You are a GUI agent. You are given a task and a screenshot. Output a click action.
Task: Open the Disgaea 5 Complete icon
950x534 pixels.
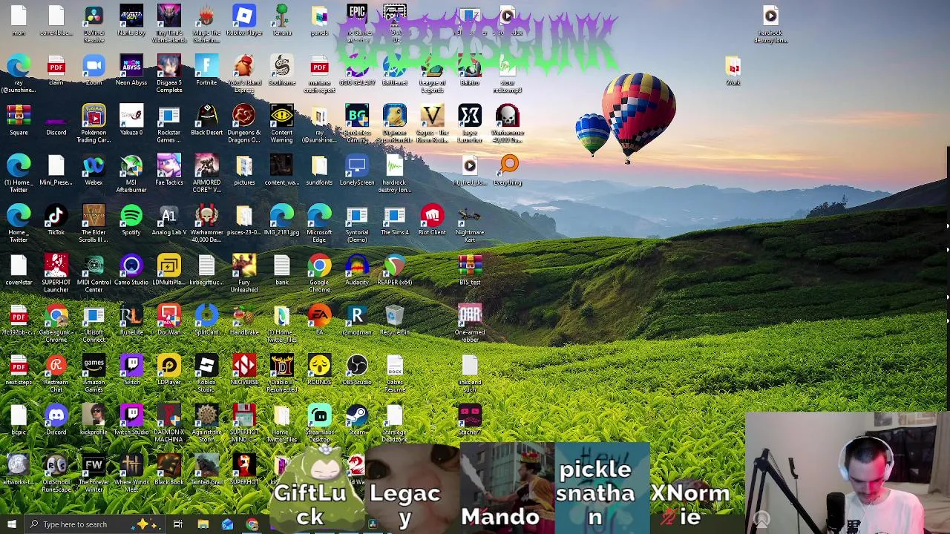[x=168, y=74]
